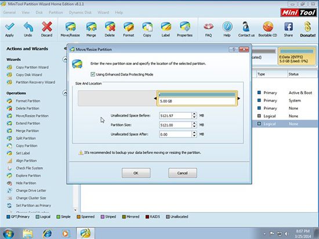Viewport: 319px width, 239px height.
Task: Choose Split Partition operation
Action: (x=26, y=138)
